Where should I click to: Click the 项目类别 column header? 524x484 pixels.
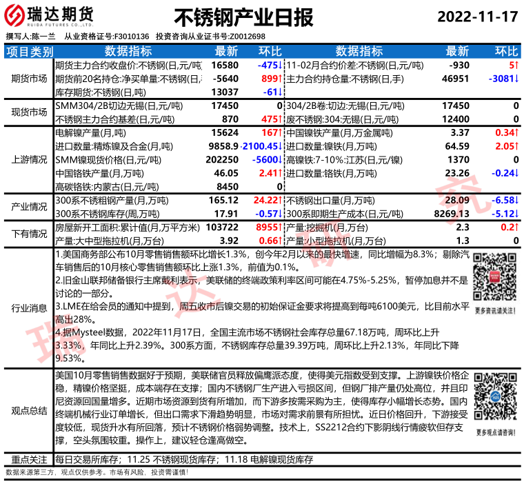(x=28, y=51)
